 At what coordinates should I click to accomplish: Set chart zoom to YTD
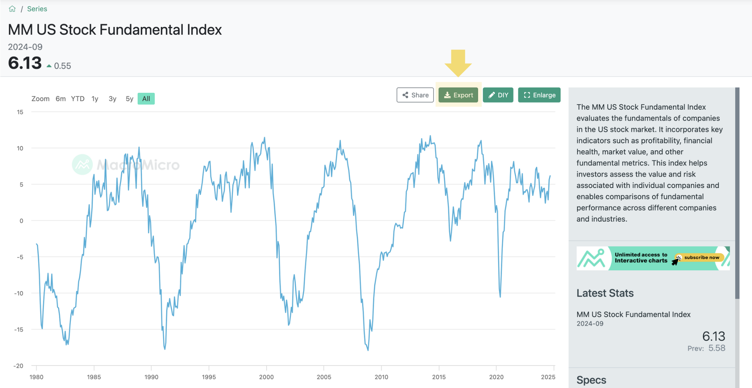pyautogui.click(x=78, y=99)
